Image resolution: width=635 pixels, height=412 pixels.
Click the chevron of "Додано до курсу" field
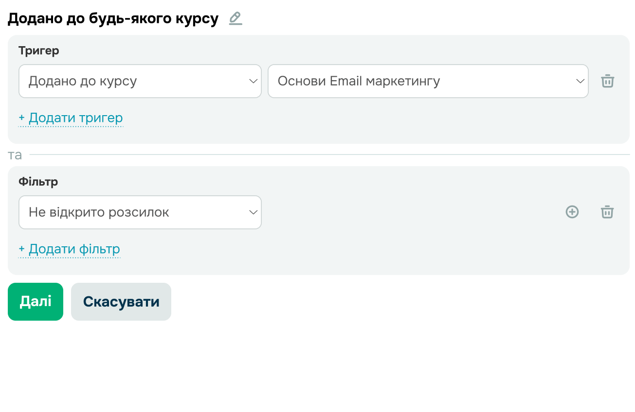tap(253, 81)
